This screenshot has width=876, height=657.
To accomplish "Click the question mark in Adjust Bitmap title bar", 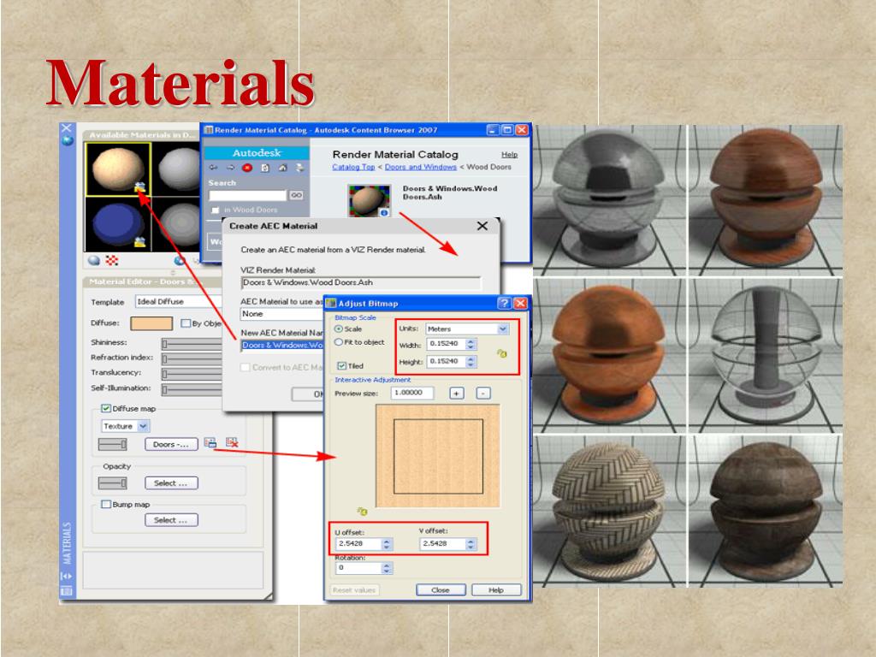I will (x=504, y=303).
